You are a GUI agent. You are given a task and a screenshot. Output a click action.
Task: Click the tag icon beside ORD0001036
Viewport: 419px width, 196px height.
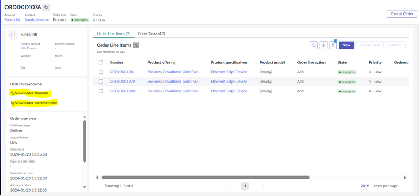pyautogui.click(x=46, y=8)
